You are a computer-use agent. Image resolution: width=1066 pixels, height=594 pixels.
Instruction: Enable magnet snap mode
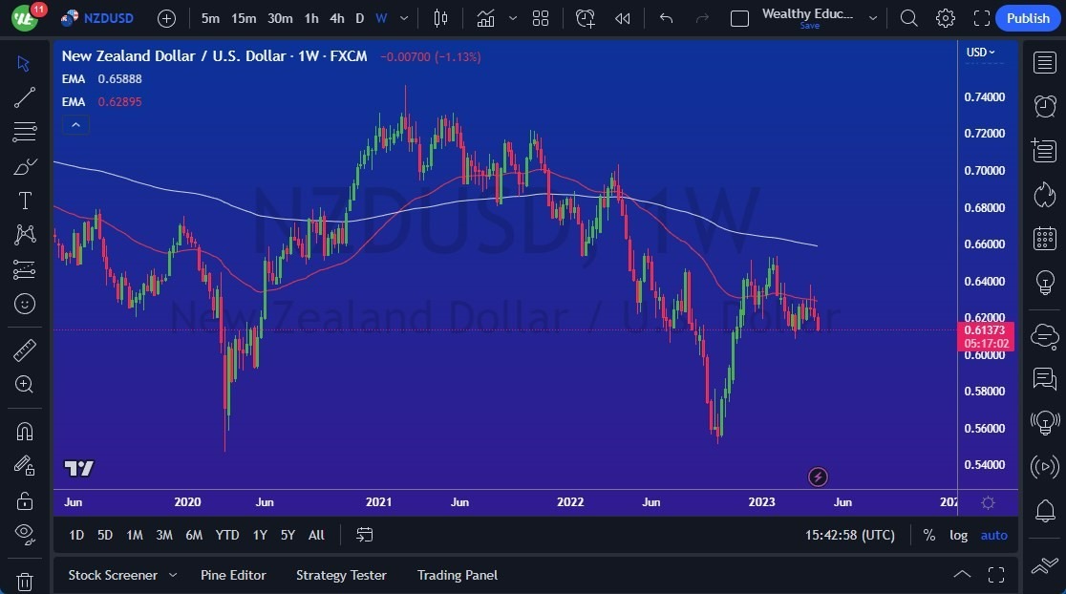24,431
